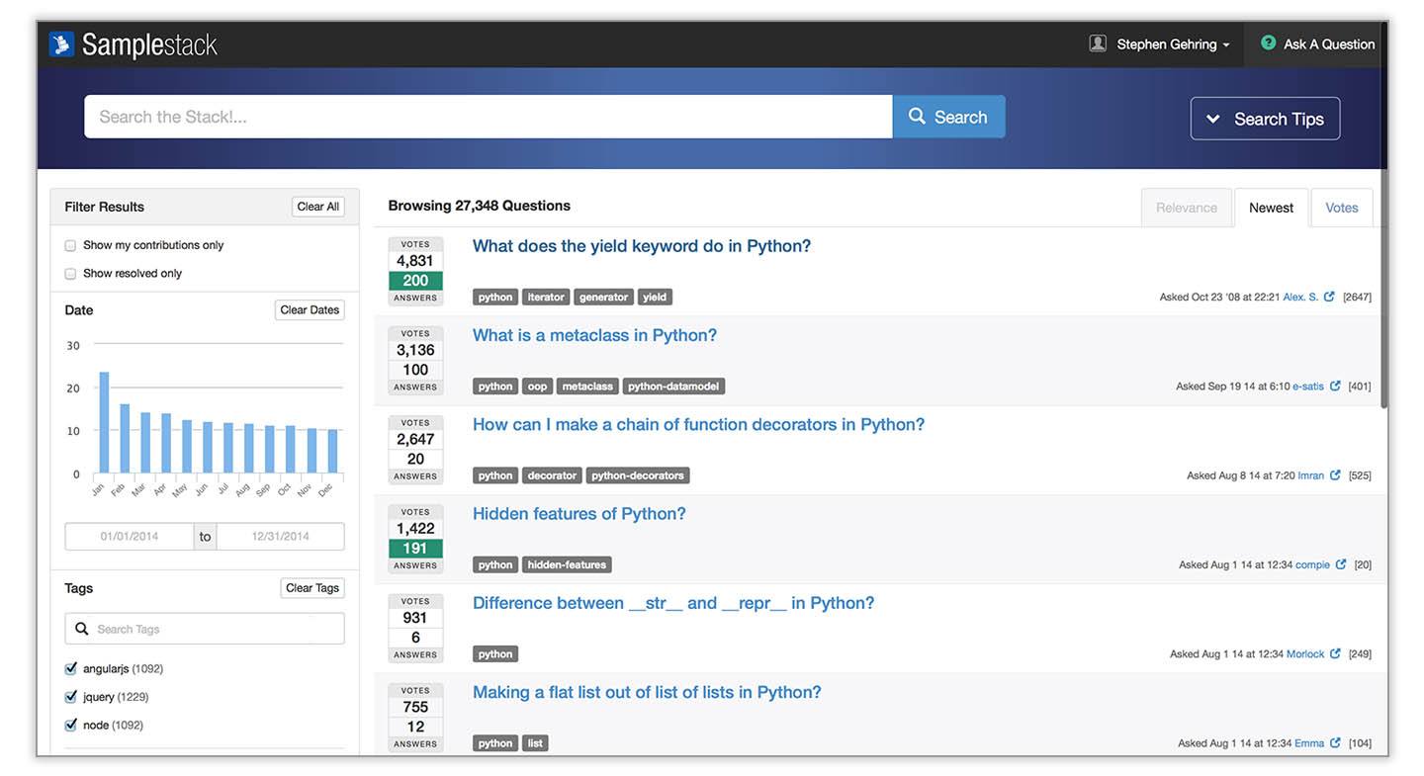Click the oop tag
The width and height of the screenshot is (1424, 776).
(x=537, y=387)
